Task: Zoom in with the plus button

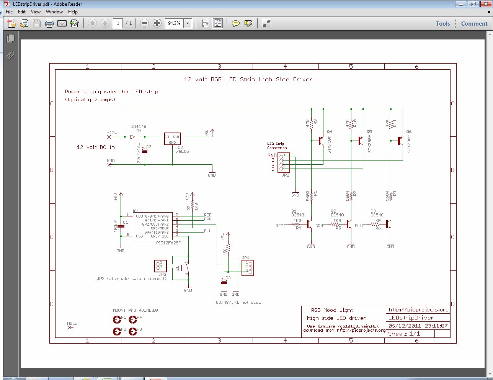Action: point(157,23)
